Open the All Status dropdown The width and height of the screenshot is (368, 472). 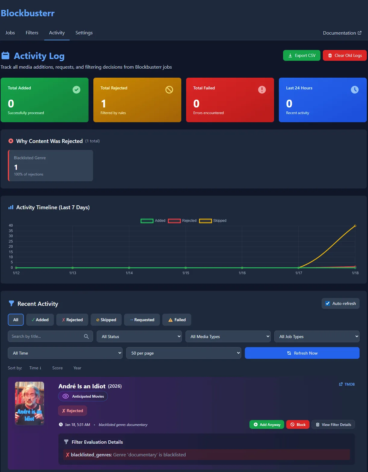point(139,336)
